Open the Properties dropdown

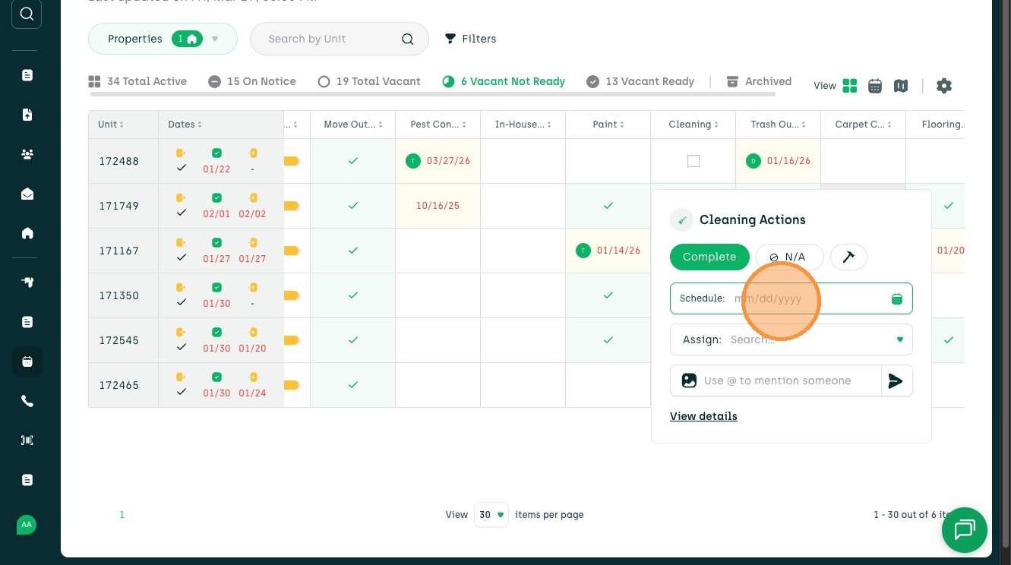tap(163, 39)
